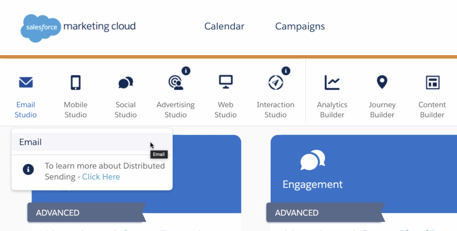Click "To learn more about Distributed Sending" text

coord(105,171)
